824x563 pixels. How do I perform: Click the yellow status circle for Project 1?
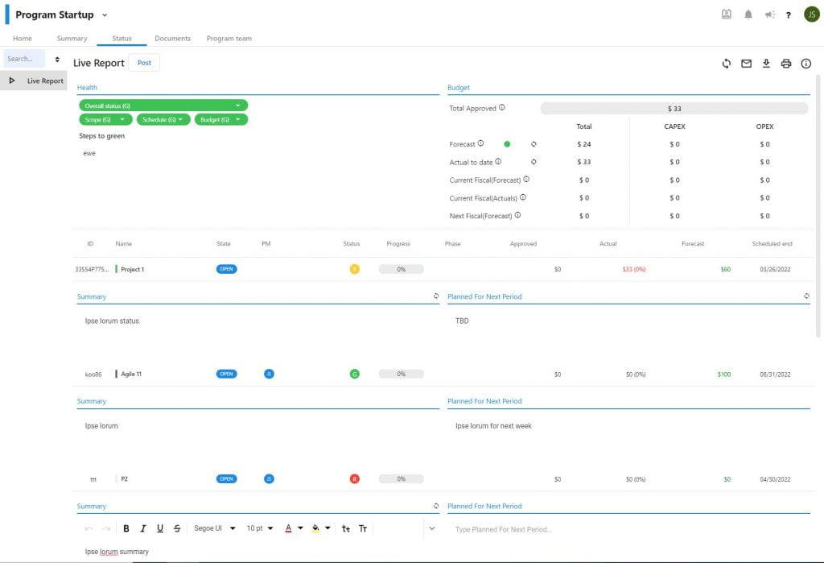tap(355, 269)
